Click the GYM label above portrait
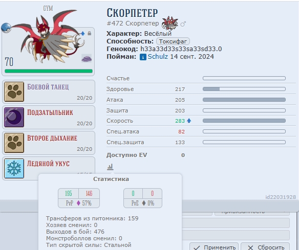Viewport: 299px width, 250px height. pos(48,8)
